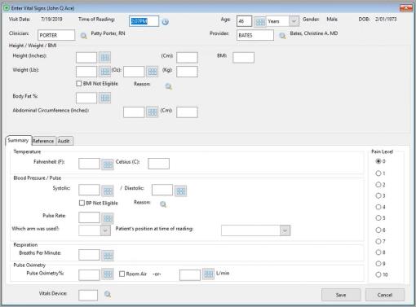Click the clock icon beside Time of Reading

click(165, 22)
